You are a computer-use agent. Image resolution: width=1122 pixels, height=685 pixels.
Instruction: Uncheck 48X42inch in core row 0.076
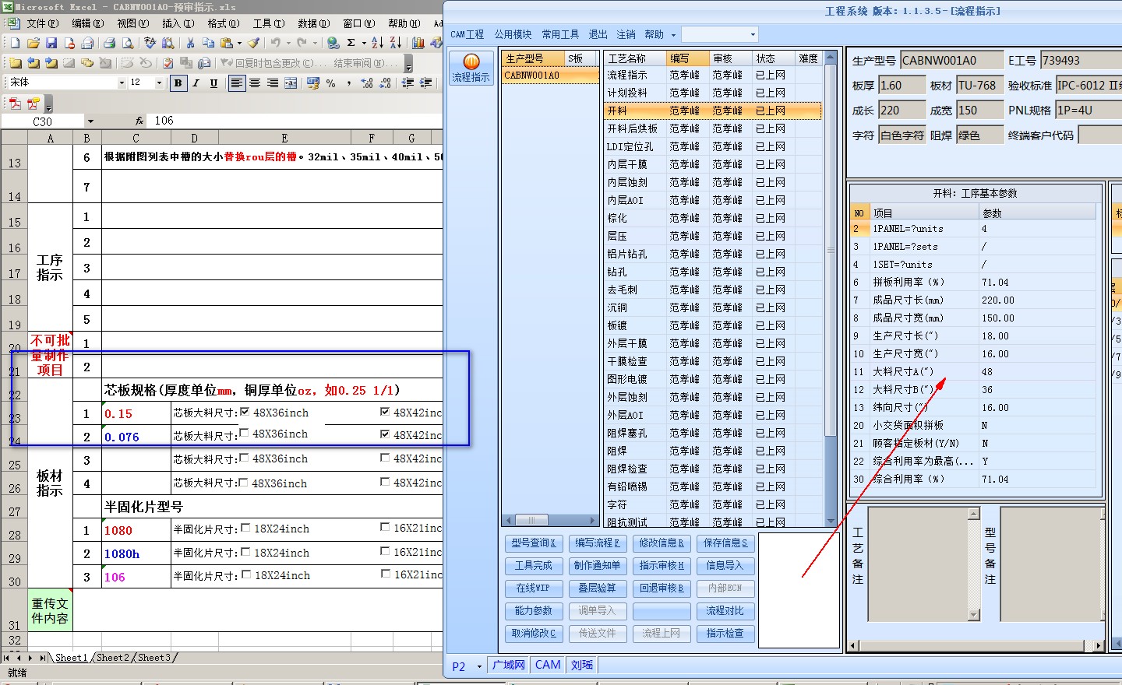385,434
